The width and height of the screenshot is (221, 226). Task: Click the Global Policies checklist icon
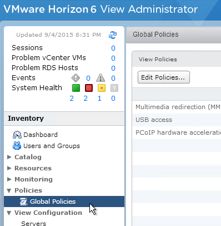pos(23,202)
